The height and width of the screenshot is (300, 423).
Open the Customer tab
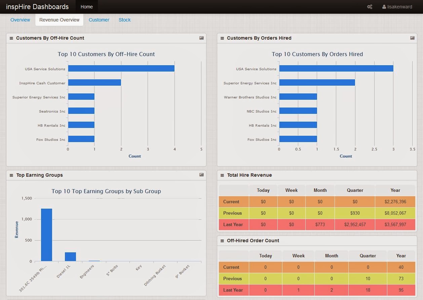point(99,20)
